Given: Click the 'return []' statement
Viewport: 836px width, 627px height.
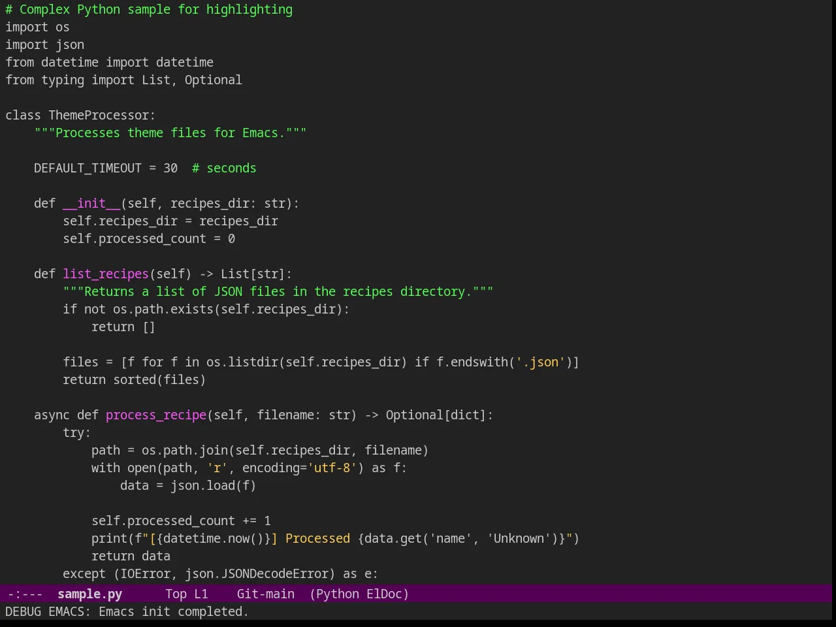Looking at the screenshot, I should [123, 327].
